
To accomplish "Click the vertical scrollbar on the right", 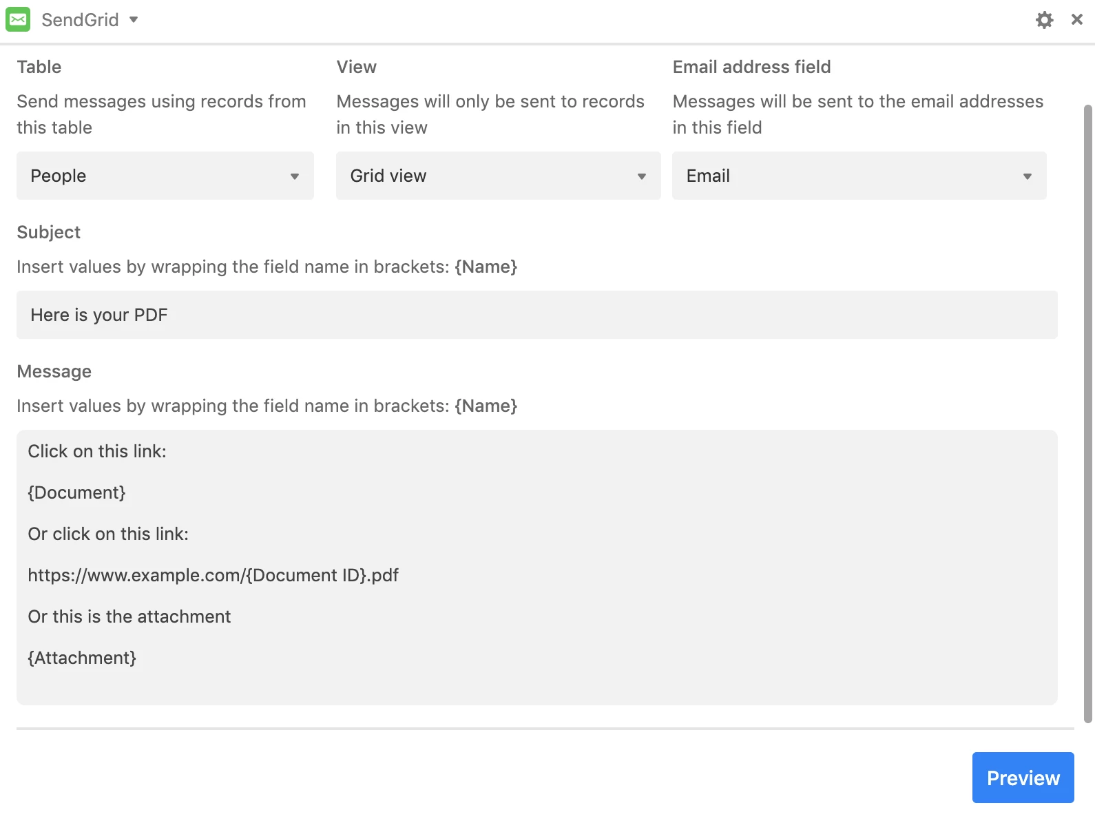I will tap(1088, 413).
